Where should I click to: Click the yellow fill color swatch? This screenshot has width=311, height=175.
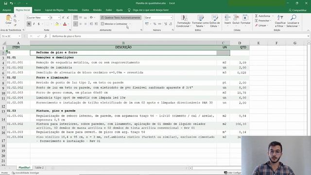[x=57, y=24]
